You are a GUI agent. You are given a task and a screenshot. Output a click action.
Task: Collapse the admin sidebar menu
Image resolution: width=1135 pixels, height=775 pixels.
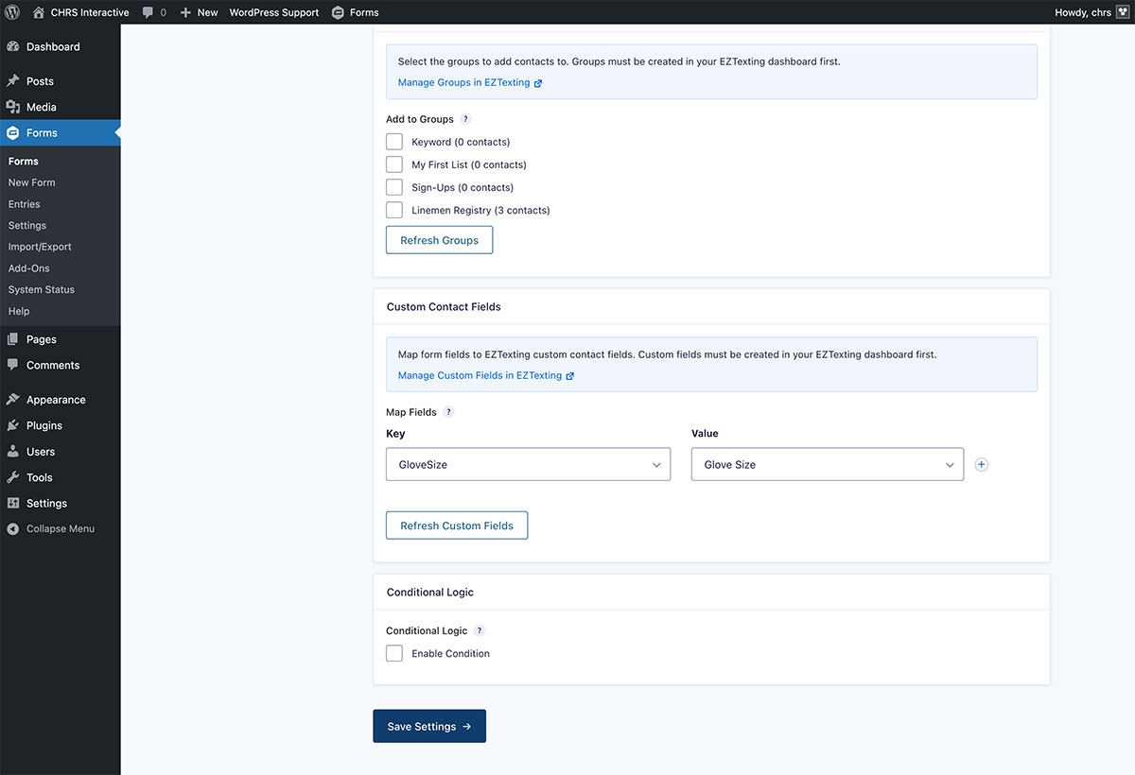click(x=58, y=528)
